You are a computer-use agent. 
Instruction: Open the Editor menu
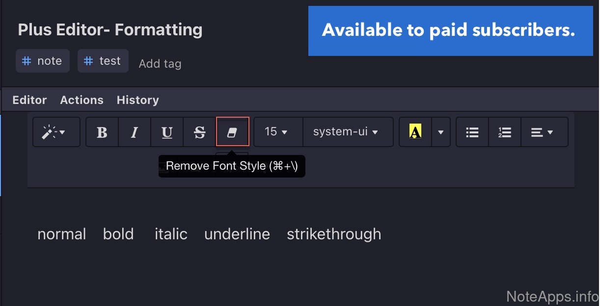pyautogui.click(x=29, y=100)
